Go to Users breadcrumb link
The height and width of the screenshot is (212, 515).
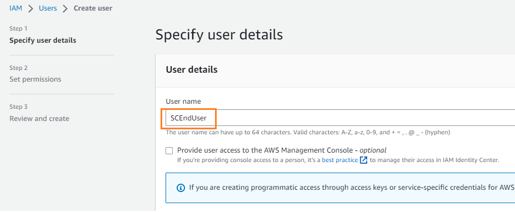pyautogui.click(x=48, y=8)
